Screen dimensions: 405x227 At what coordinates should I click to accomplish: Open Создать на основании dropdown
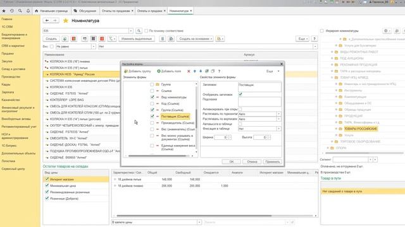(196, 39)
